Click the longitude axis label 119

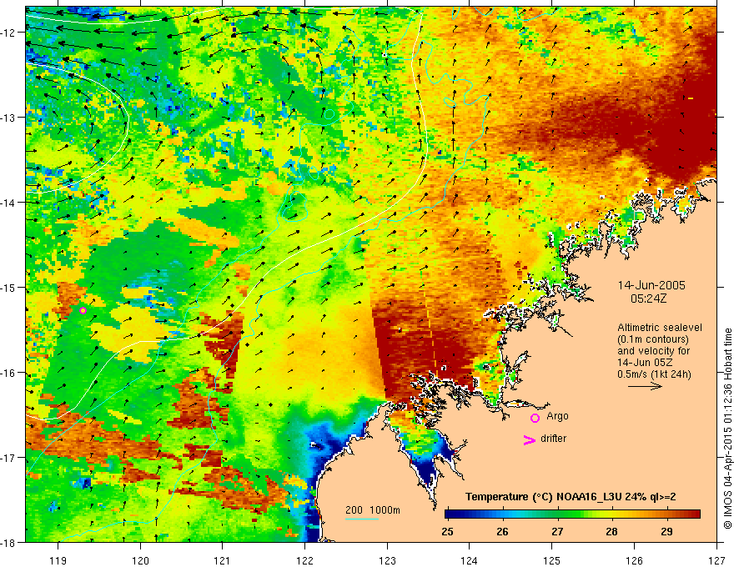pos(58,560)
